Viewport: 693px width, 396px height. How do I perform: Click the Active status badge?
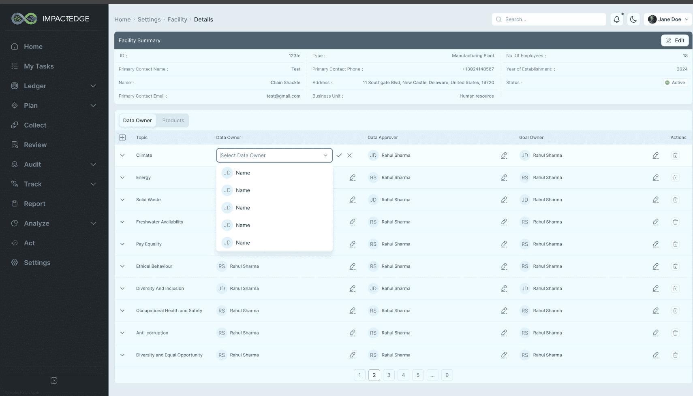(675, 83)
